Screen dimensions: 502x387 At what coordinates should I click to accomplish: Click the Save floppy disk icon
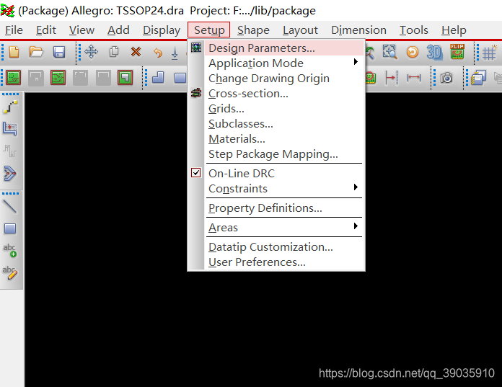pos(59,52)
